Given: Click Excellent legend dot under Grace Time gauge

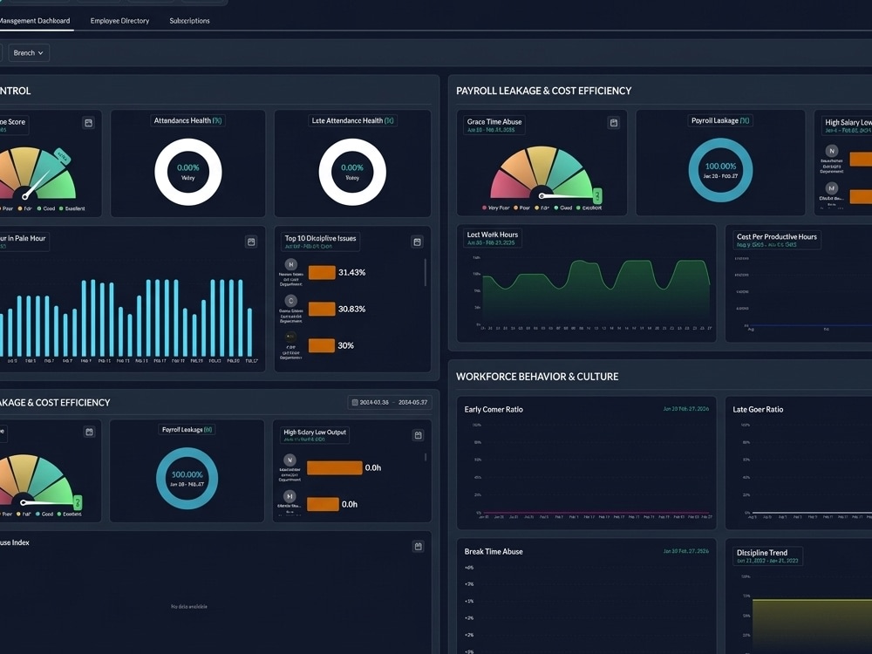Looking at the screenshot, I should click(x=578, y=208).
